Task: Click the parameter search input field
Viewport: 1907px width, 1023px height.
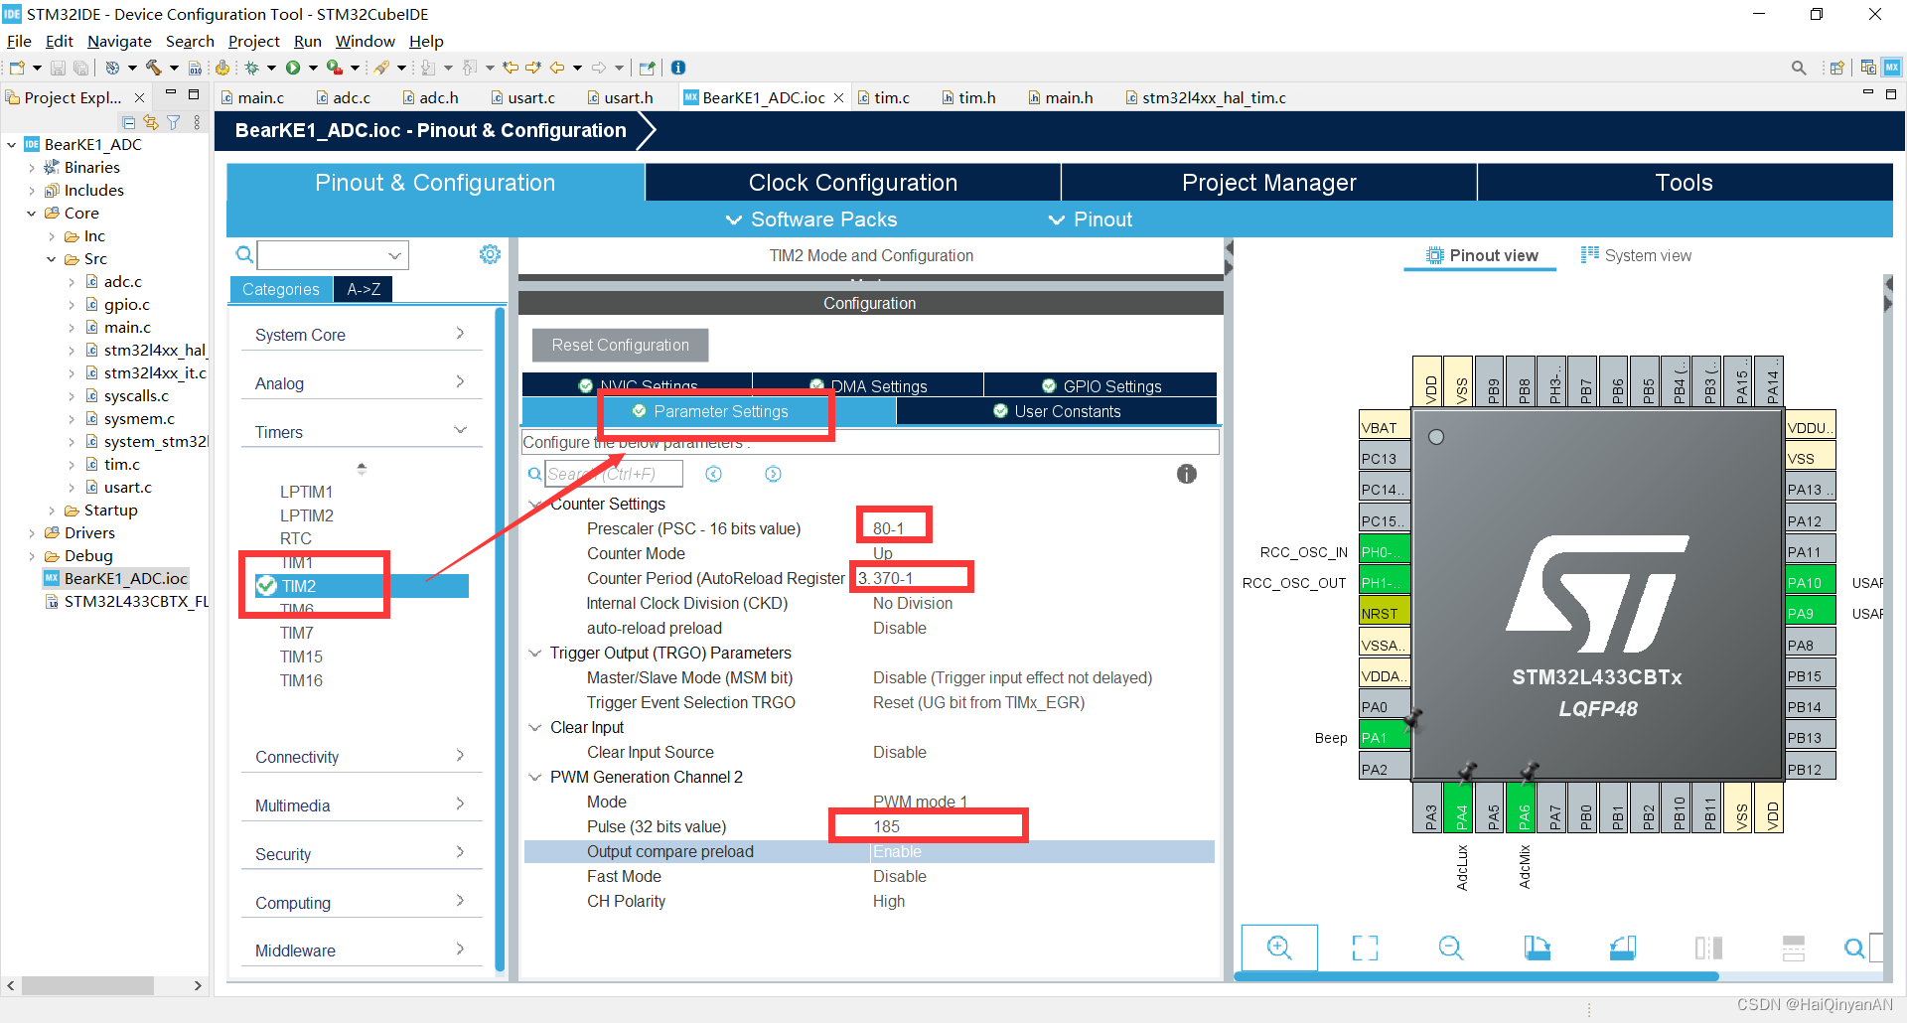Action: coord(614,474)
